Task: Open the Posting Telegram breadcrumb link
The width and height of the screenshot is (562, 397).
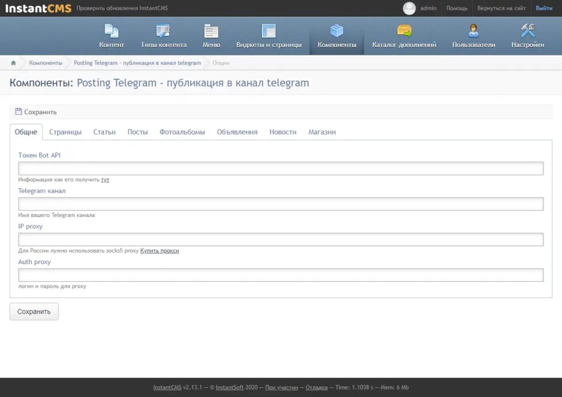Action: tap(137, 63)
